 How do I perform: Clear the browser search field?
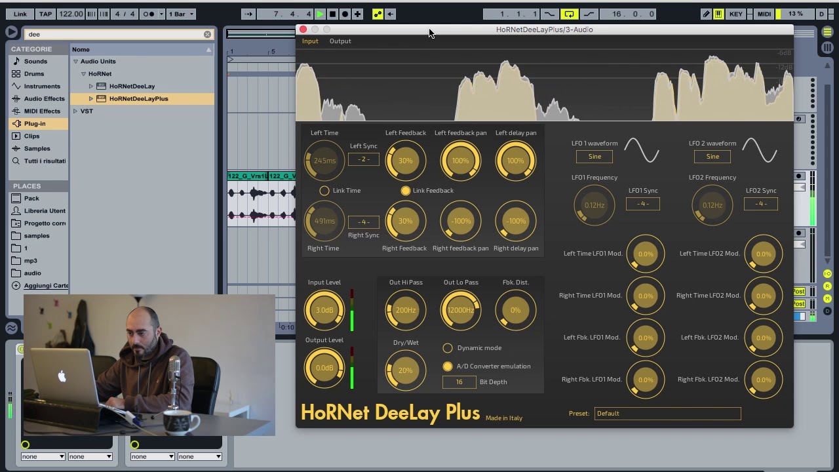pyautogui.click(x=207, y=34)
